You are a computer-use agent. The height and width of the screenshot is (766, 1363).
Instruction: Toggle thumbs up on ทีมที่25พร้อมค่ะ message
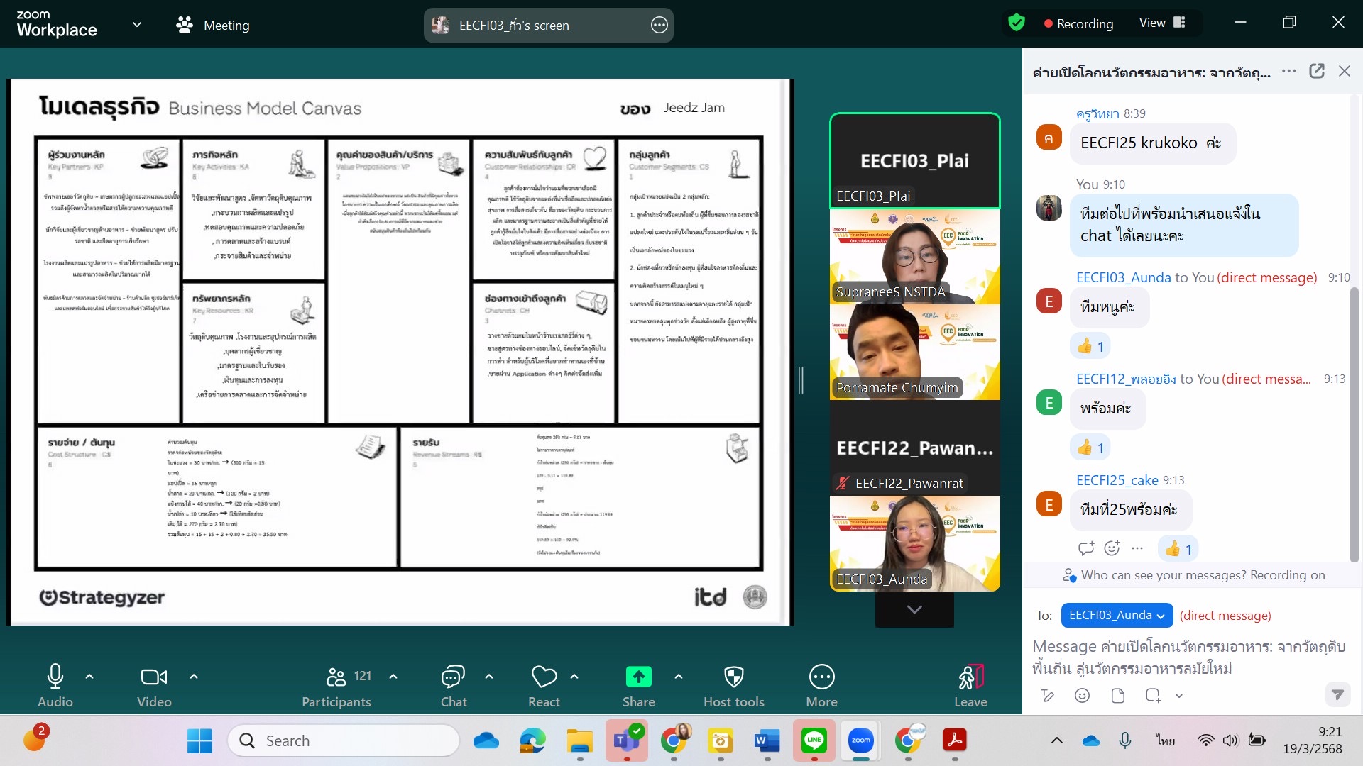tap(1178, 549)
